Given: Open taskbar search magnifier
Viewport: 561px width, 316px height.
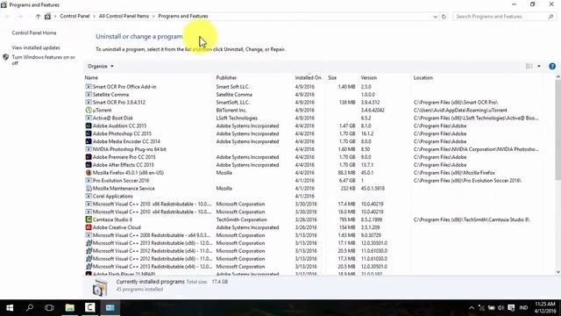Looking at the screenshot, I should (30, 308).
